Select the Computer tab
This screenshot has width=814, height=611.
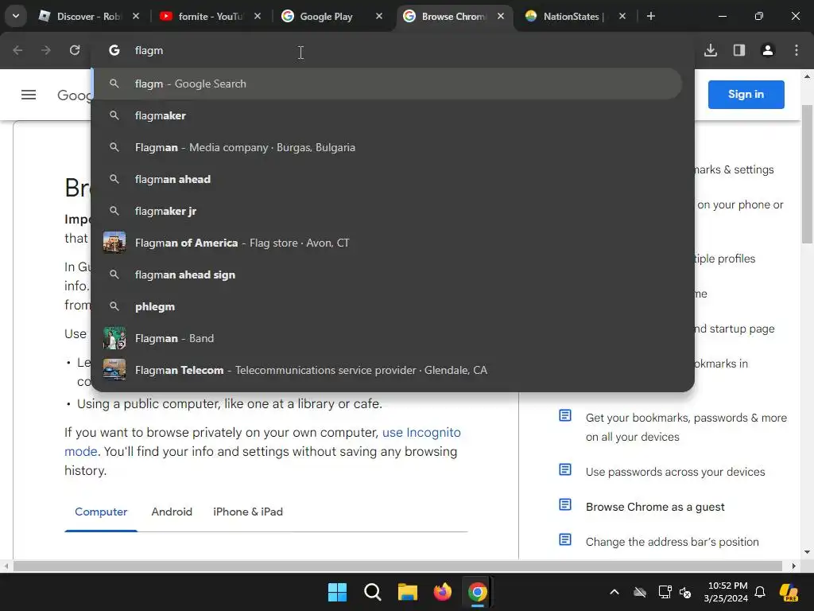[x=101, y=512]
